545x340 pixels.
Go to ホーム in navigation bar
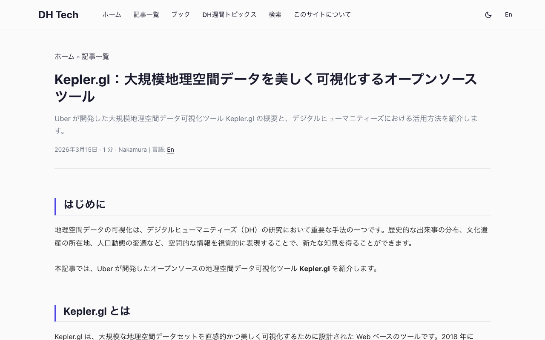[112, 14]
